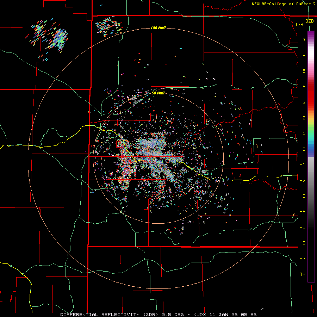Click the "KUDX" radar site identifier
Image resolution: width=317 pixels, height=317 pixels.
(200, 315)
